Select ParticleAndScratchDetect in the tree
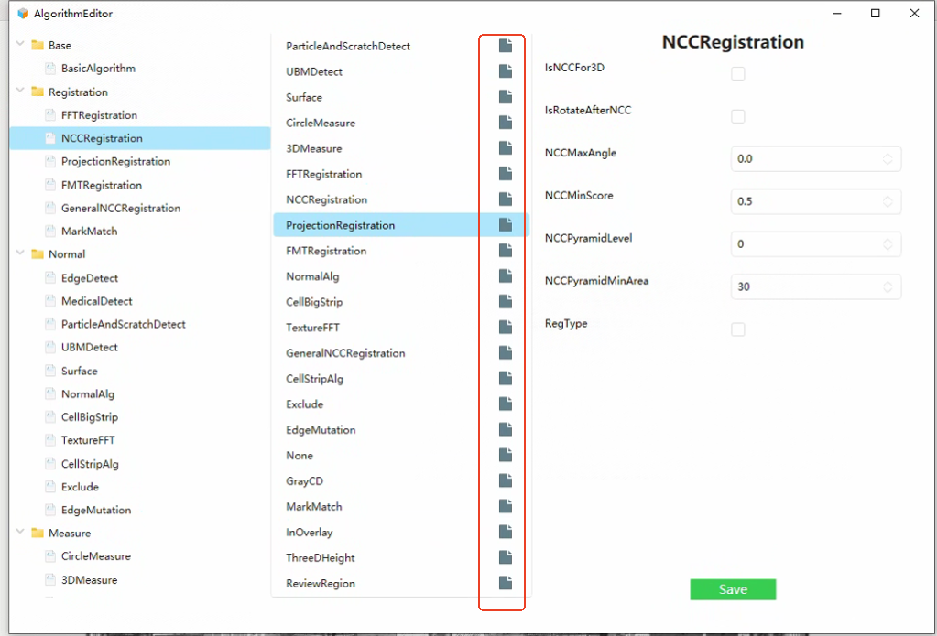937x636 pixels. (x=123, y=324)
